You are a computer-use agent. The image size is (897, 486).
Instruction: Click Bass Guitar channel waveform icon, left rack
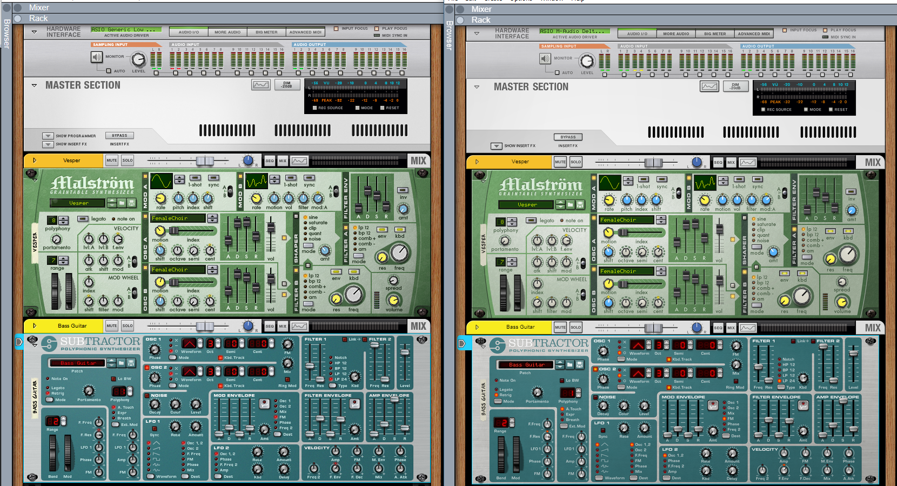[x=299, y=326]
